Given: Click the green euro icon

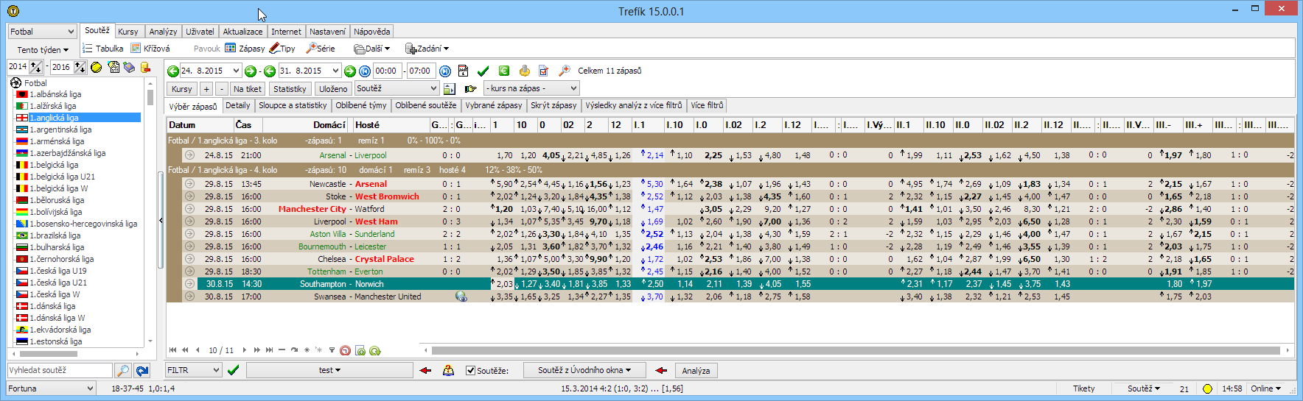Looking at the screenshot, I should (x=504, y=71).
